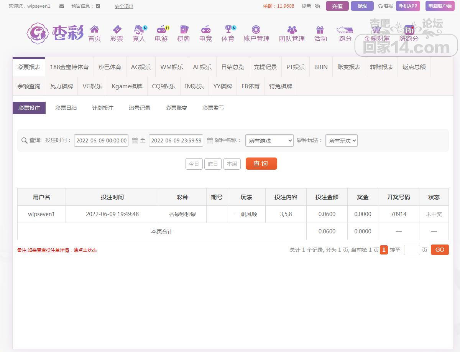Click the chess cards 棋牌 icon
Image resolution: width=460 pixels, height=352 pixels.
183,30
